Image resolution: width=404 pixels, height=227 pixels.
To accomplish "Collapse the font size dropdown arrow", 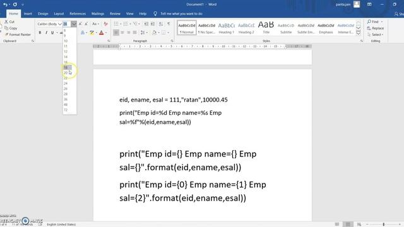I will 74,24.
